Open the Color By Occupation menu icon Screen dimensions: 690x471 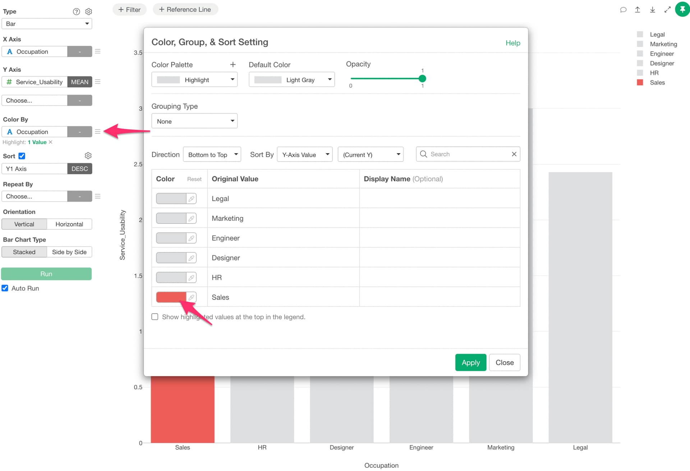[x=97, y=132]
